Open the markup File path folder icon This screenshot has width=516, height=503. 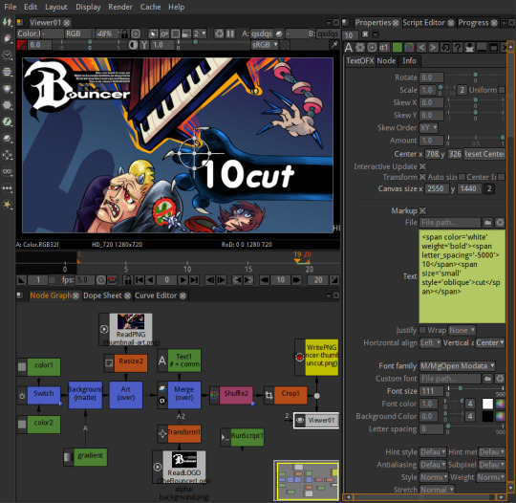point(487,223)
